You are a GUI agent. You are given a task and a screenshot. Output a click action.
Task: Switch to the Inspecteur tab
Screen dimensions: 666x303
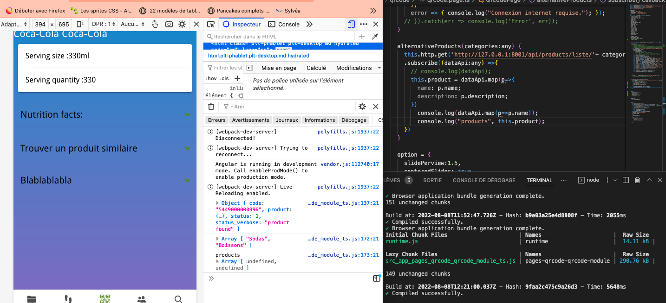242,24
